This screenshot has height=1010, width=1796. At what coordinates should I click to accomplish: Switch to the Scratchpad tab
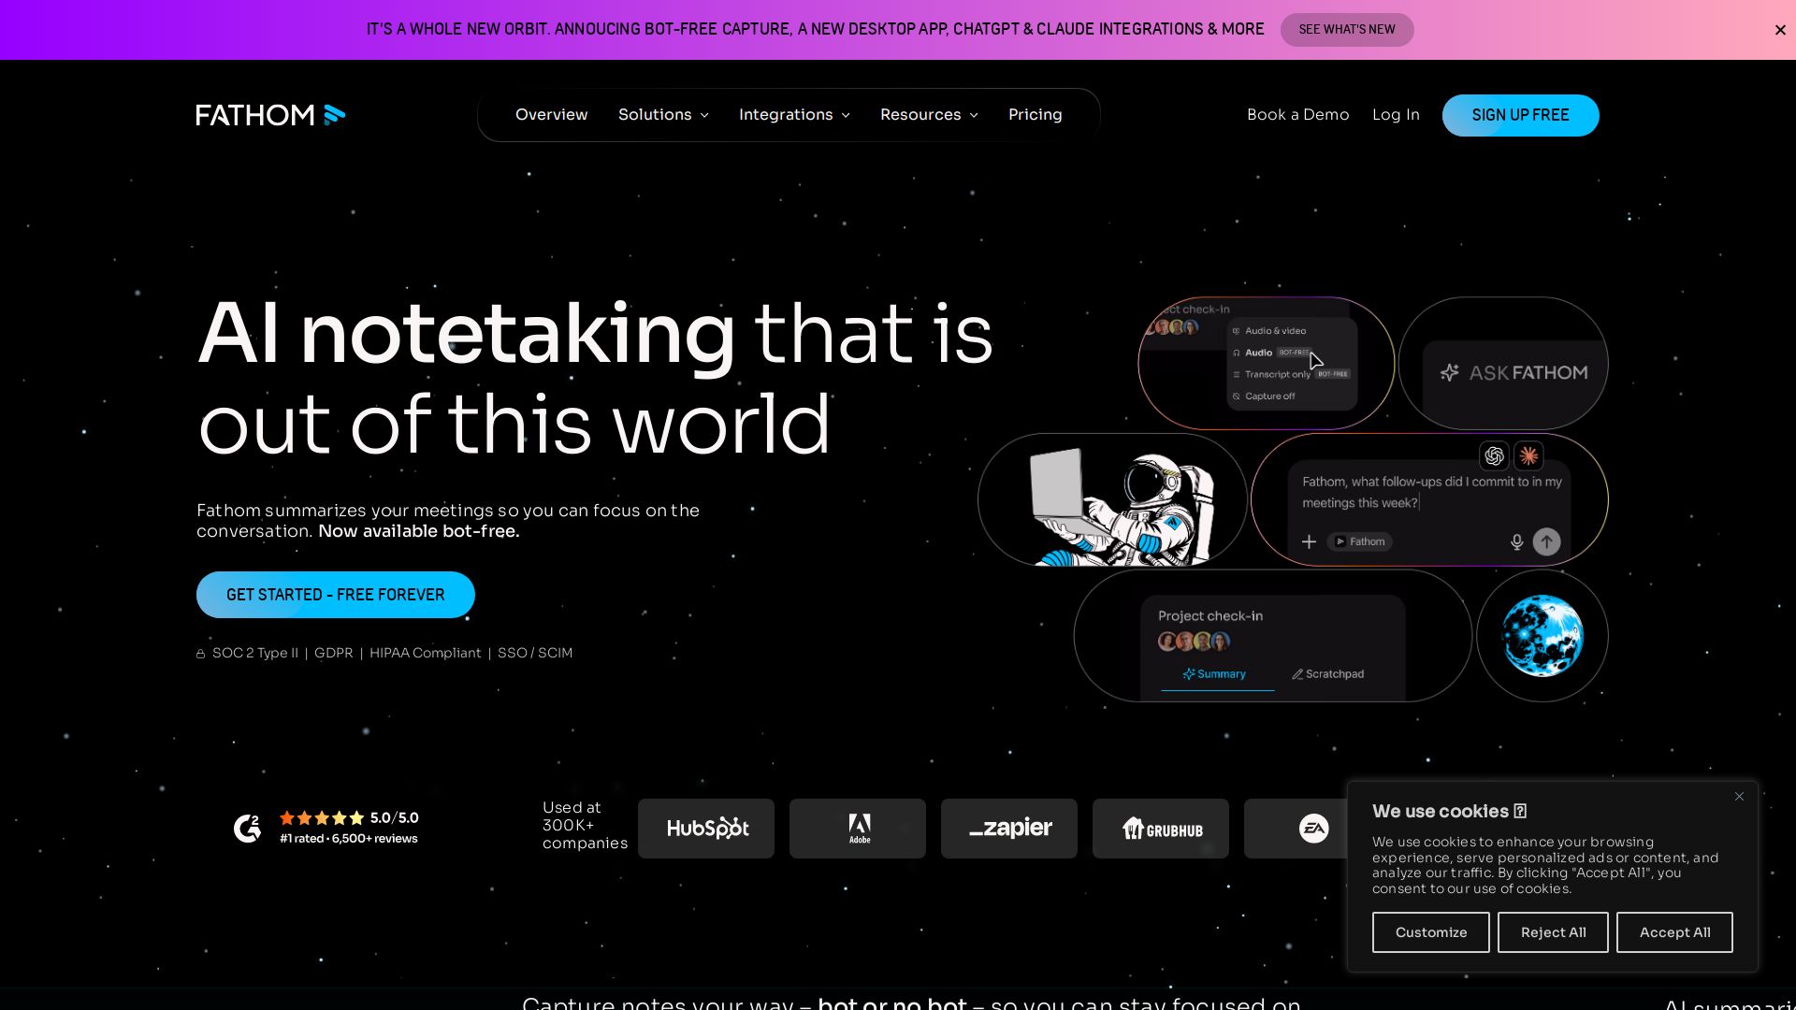pos(1327,674)
